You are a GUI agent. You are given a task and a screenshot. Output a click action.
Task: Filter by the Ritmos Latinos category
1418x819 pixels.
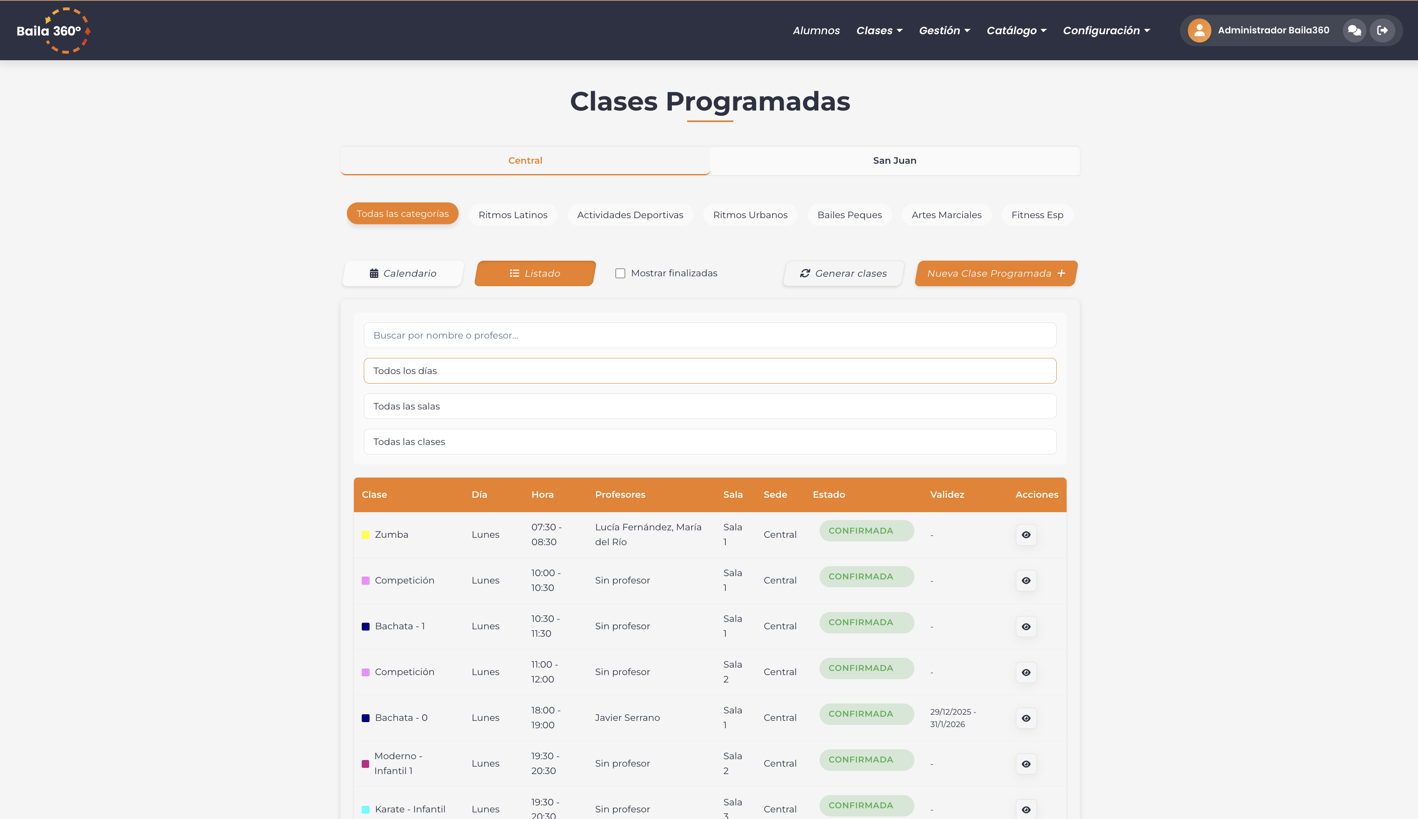pos(512,214)
